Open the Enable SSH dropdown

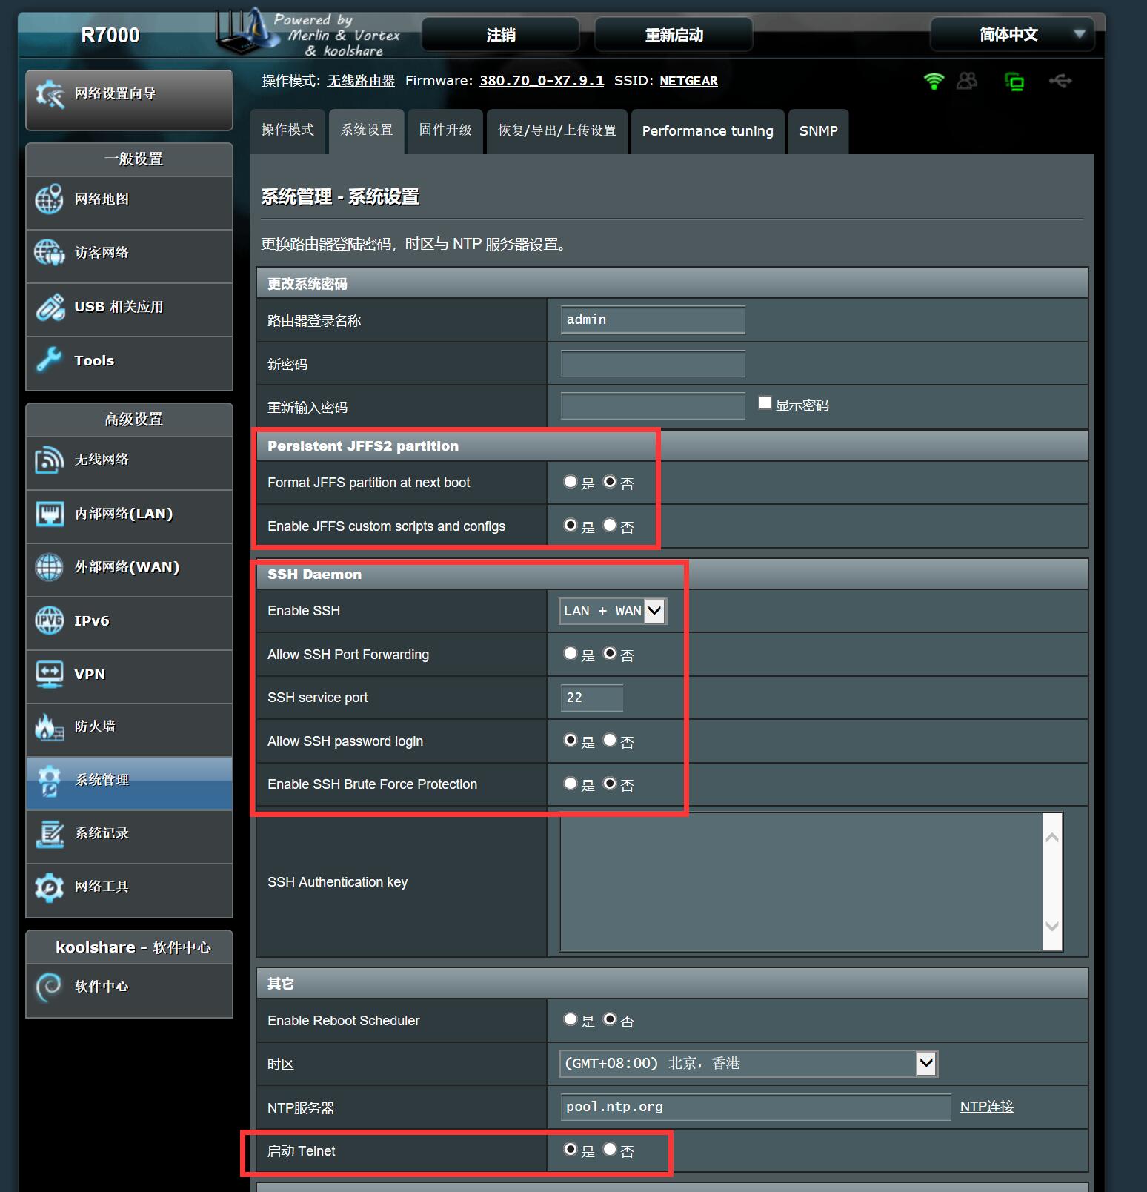tap(613, 611)
